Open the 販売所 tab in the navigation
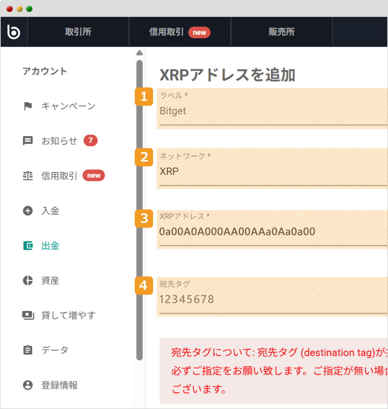The image size is (388, 409). pyautogui.click(x=281, y=31)
